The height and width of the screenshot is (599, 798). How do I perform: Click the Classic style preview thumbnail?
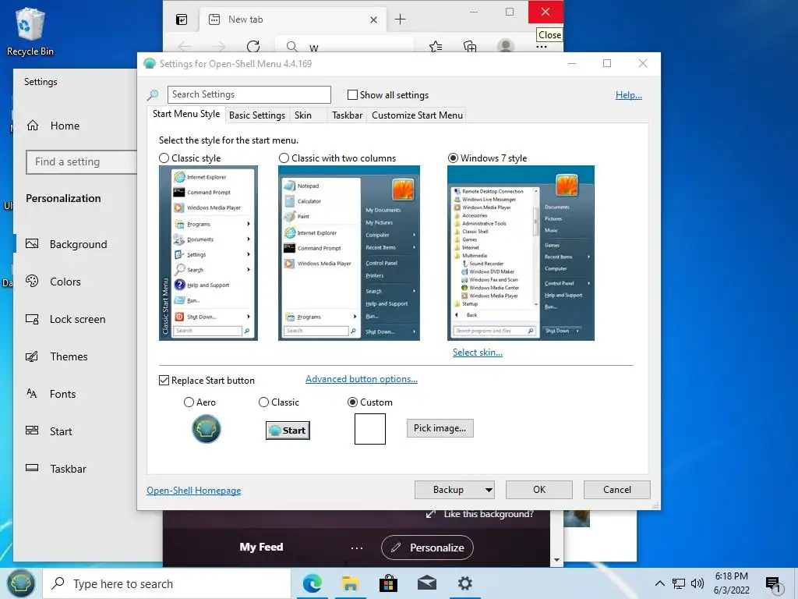click(208, 253)
